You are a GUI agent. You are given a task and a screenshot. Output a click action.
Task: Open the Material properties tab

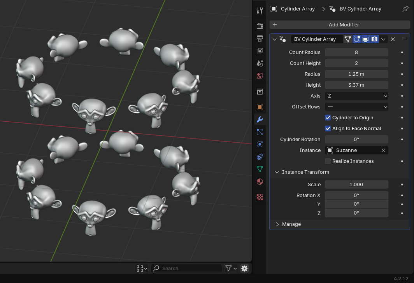[x=260, y=182]
